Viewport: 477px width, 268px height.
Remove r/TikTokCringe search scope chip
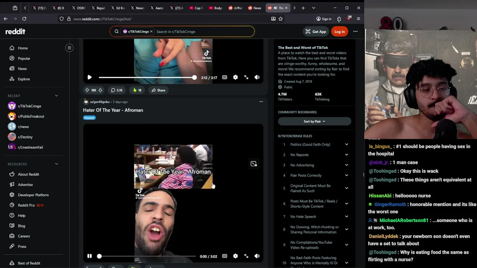point(151,32)
